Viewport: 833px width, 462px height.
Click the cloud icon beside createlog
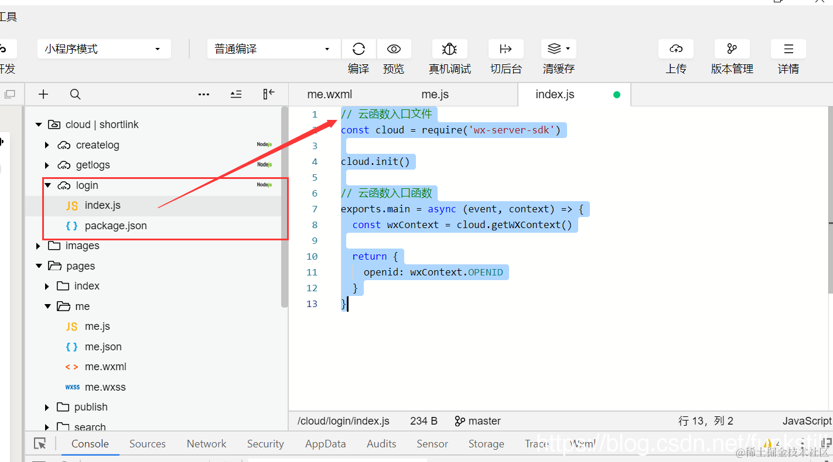pyautogui.click(x=64, y=145)
